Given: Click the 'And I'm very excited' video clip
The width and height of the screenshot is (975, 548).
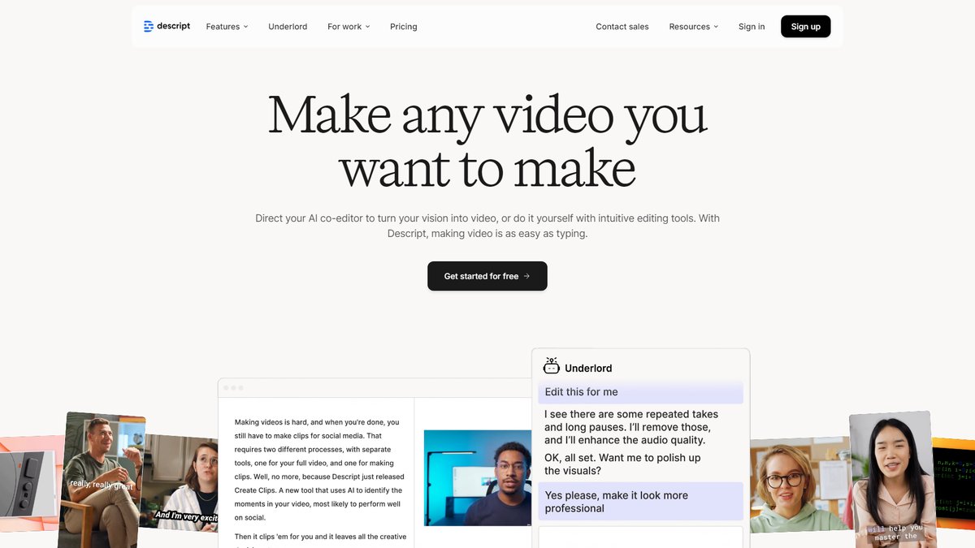Looking at the screenshot, I should pyautogui.click(x=179, y=481).
